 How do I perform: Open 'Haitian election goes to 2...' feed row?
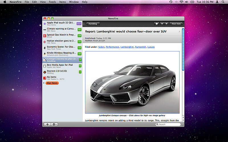[x=62, y=42]
